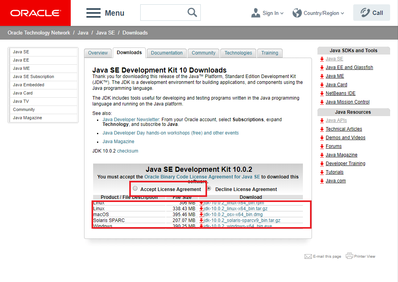398x282 pixels.
Task: Click in the search input field
Action: pos(164,13)
